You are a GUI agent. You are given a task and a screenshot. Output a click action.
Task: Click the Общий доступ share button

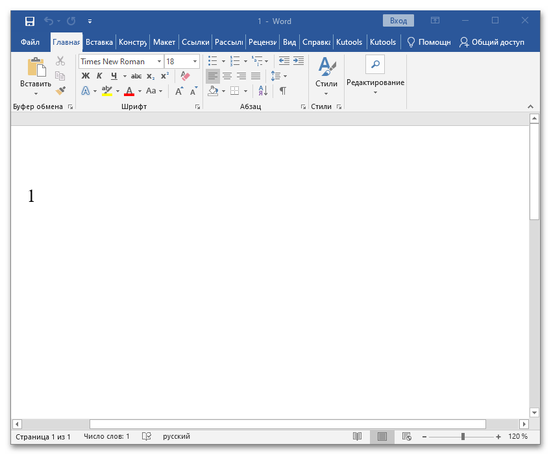point(491,42)
